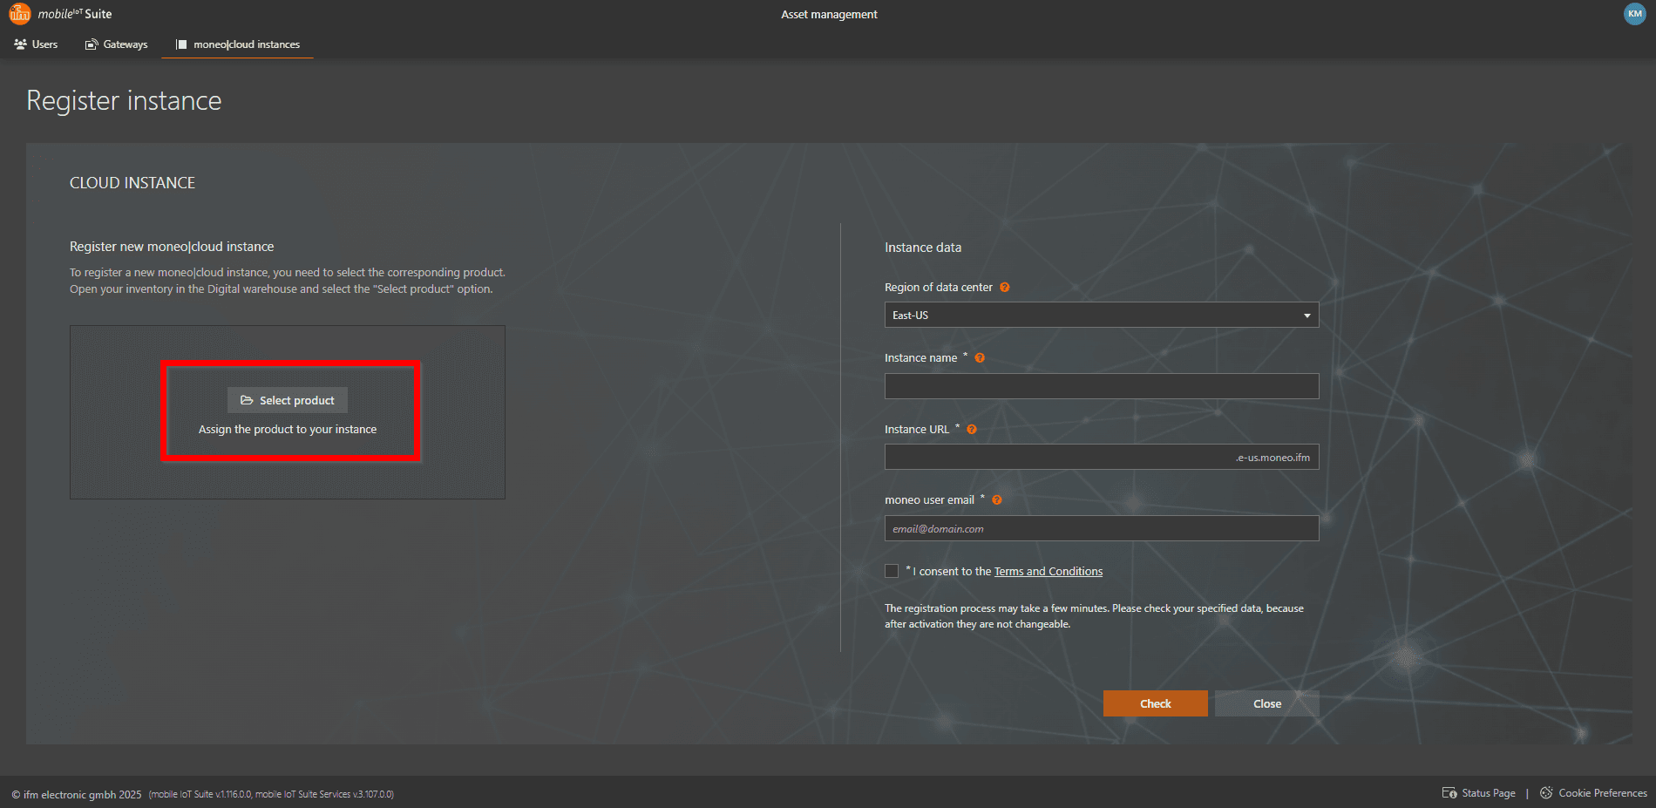Viewport: 1656px width, 808px height.
Task: Open the Users tab
Action: (x=36, y=44)
